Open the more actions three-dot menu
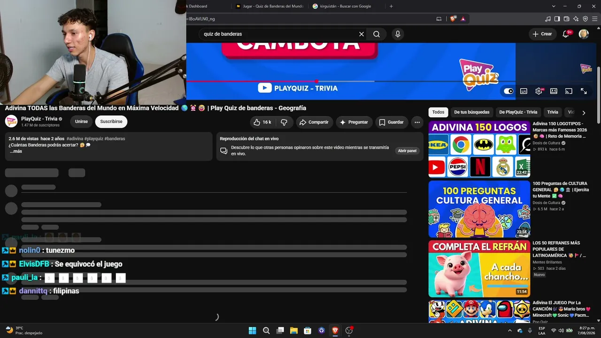 click(417, 122)
